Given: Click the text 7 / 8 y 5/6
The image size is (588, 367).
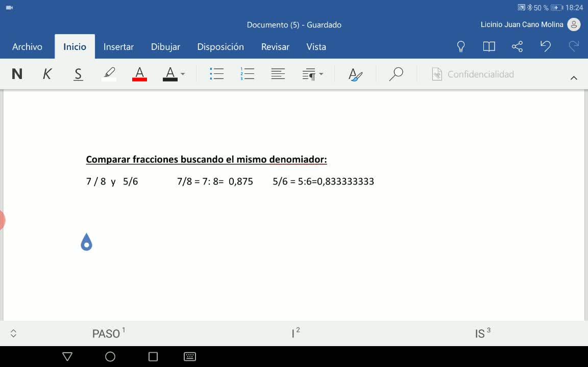Looking at the screenshot, I should 112,181.
